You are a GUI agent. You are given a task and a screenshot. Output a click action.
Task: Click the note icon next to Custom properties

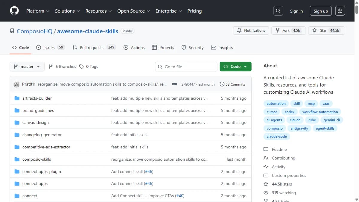click(x=266, y=175)
